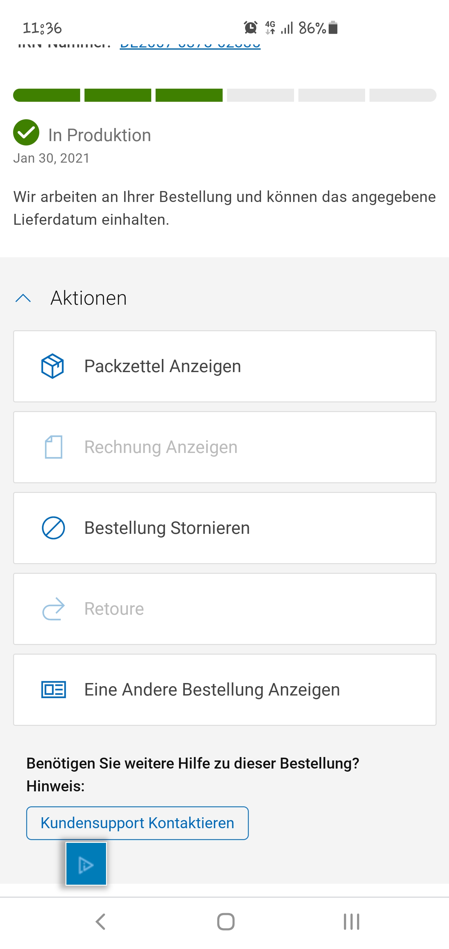Open the IRN Nummer link
The height and width of the screenshot is (949, 449).
point(190,46)
